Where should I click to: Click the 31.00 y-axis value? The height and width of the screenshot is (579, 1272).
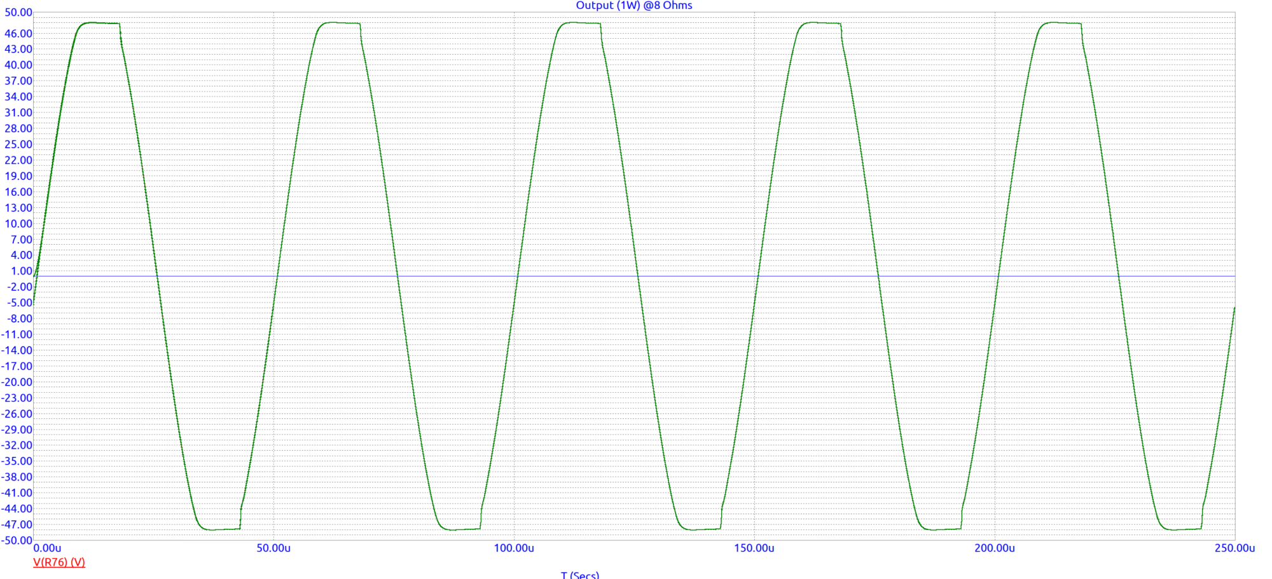coord(18,112)
